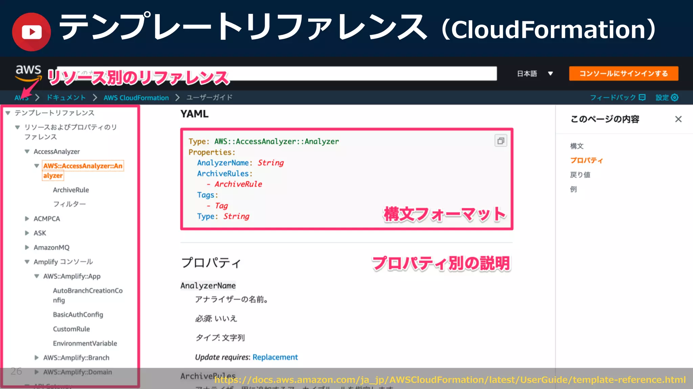Click コンソールにサインインする button

(x=624, y=74)
